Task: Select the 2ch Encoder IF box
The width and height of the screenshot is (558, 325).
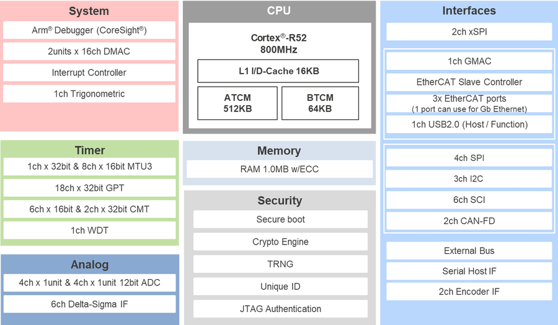Action: (469, 292)
